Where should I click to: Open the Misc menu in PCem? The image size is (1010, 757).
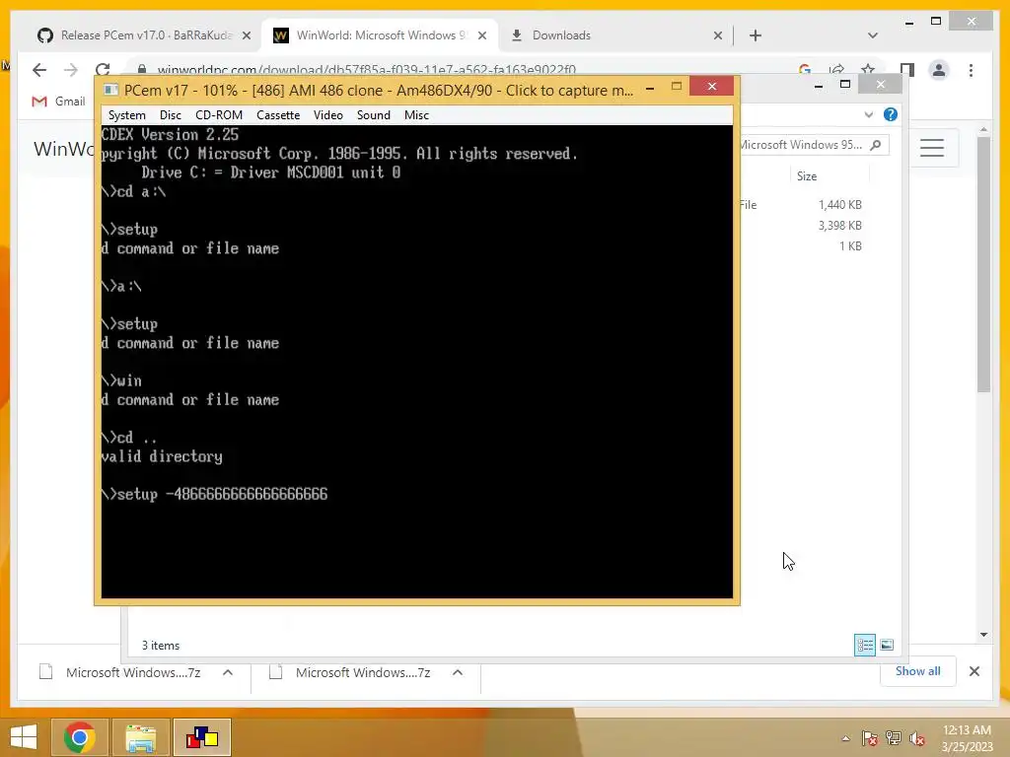(416, 115)
